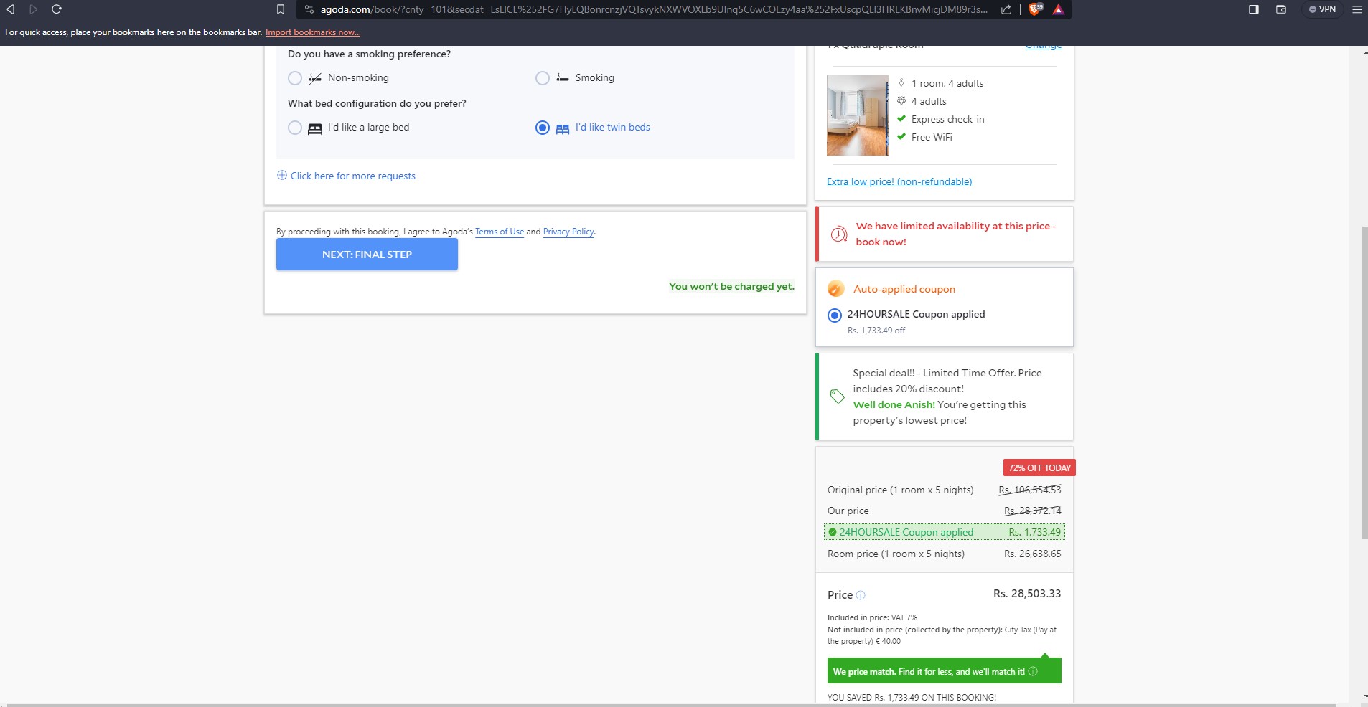
Task: Open "Extra low price! (non-refundable)" link
Action: pyautogui.click(x=899, y=181)
